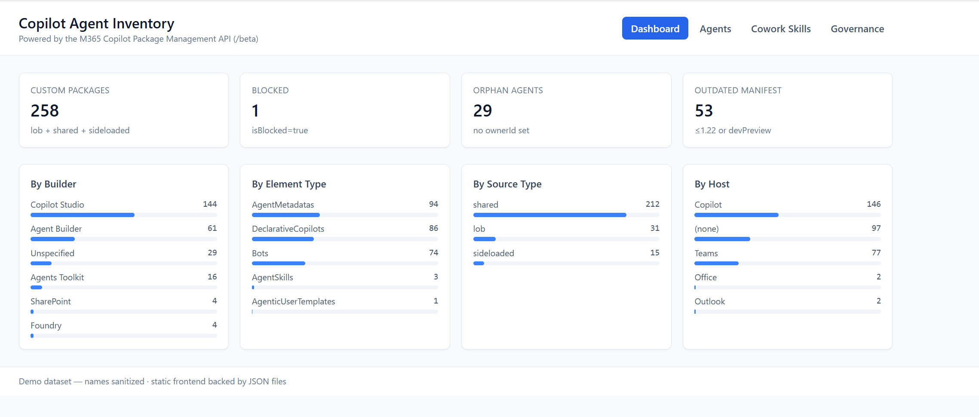Click the Copilot Agent Inventory title
979x417 pixels.
pos(96,23)
